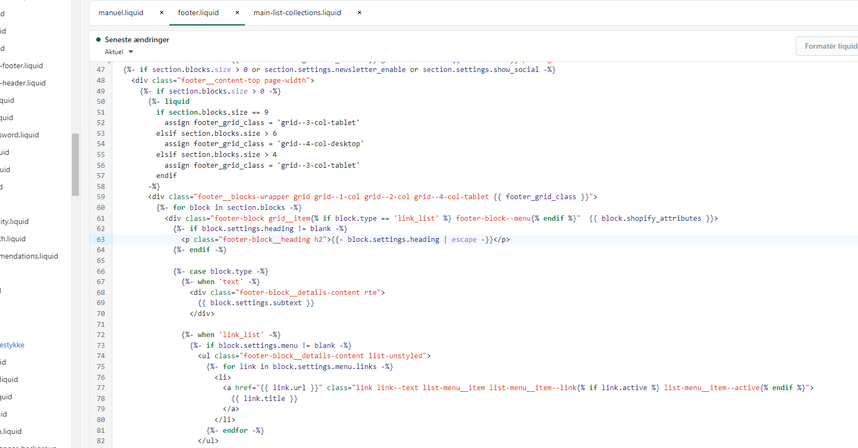Open the Aktuel version dropdown

tap(119, 52)
